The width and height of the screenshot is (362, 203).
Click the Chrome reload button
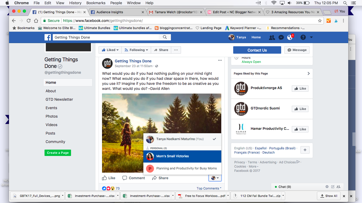pyautogui.click(x=29, y=21)
